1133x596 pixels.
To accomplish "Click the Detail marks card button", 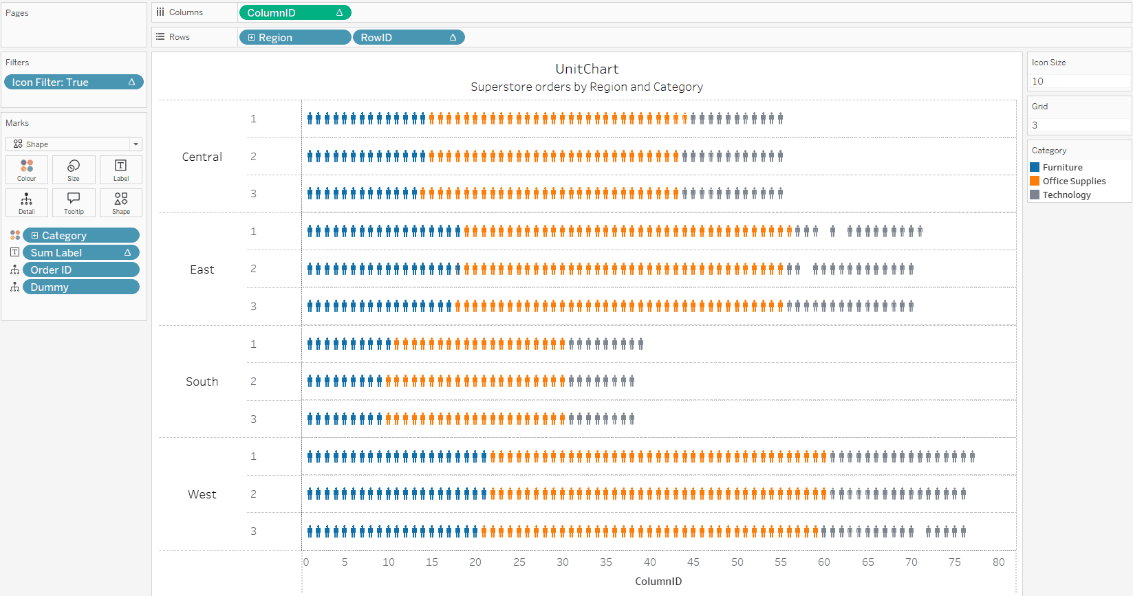I will (x=27, y=203).
